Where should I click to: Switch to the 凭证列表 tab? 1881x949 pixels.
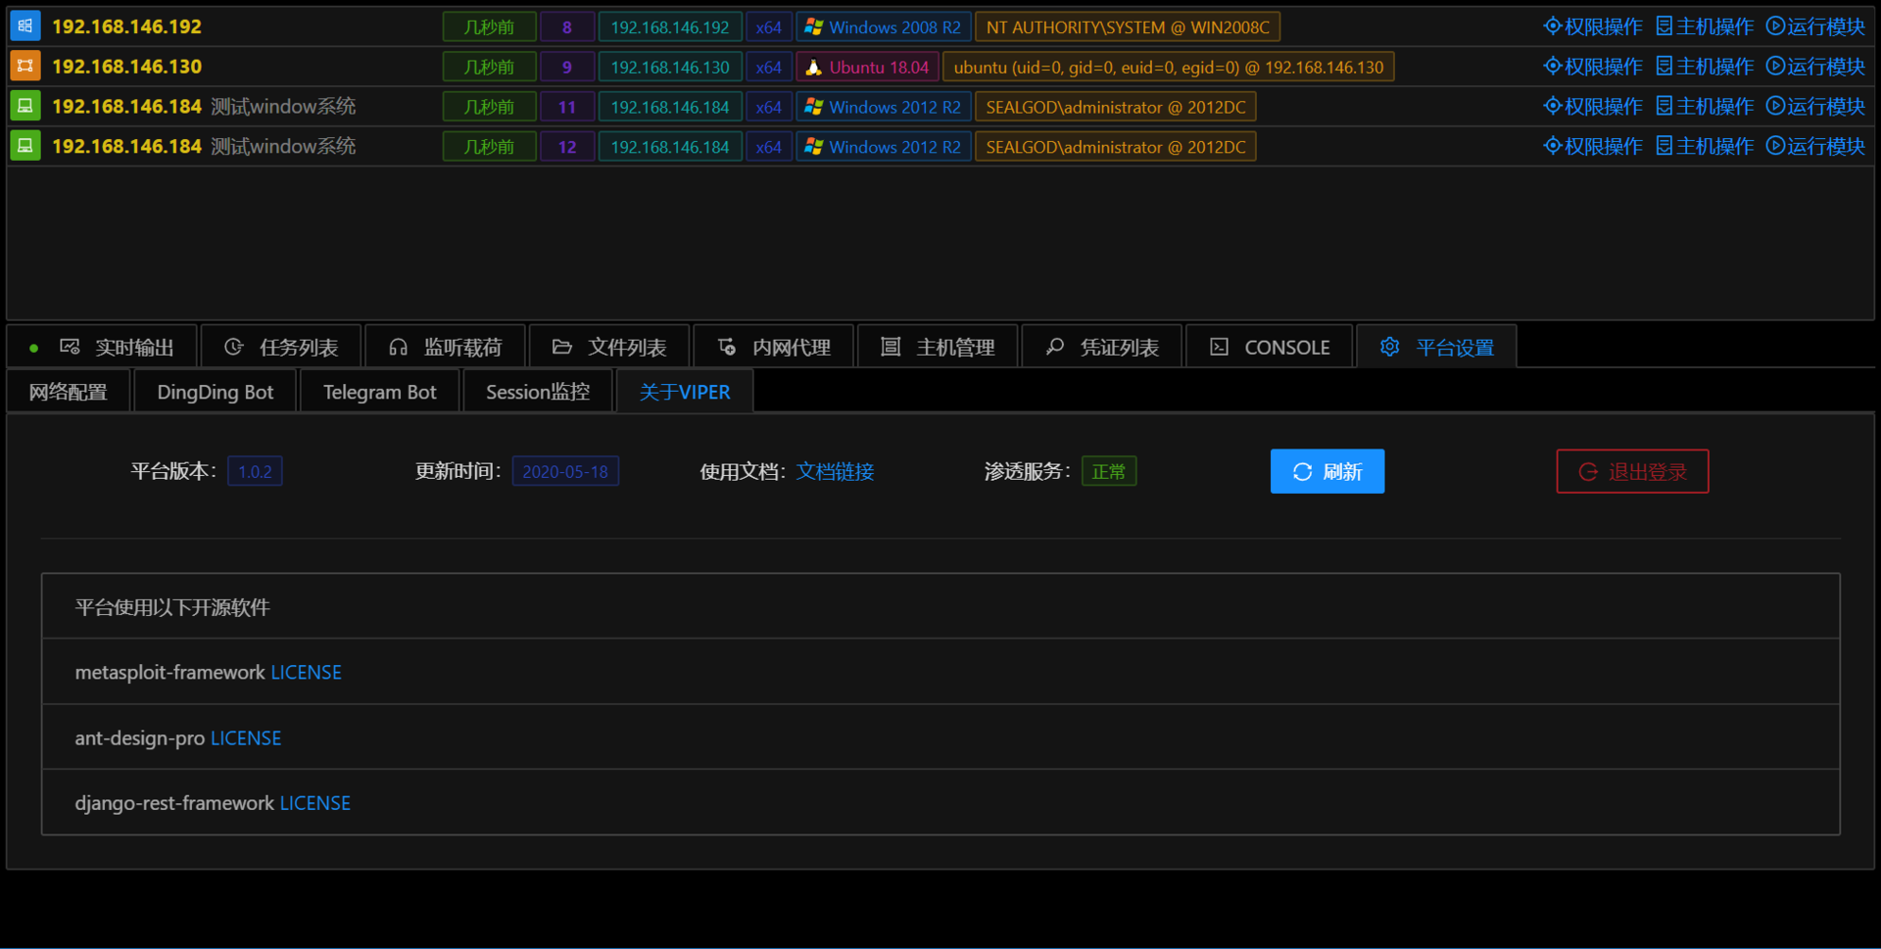1102,347
